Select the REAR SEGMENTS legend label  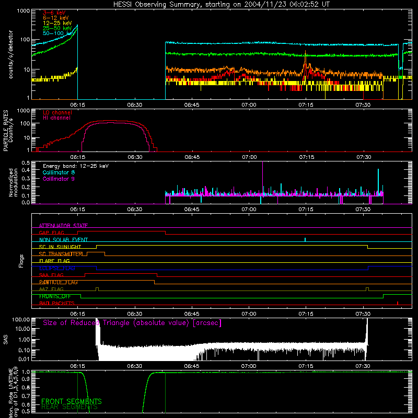pos(69,407)
